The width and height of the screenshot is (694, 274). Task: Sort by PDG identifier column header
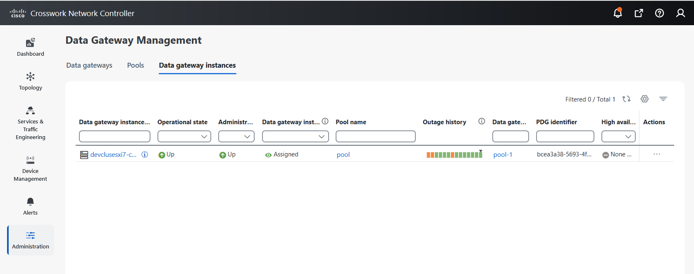(x=556, y=122)
